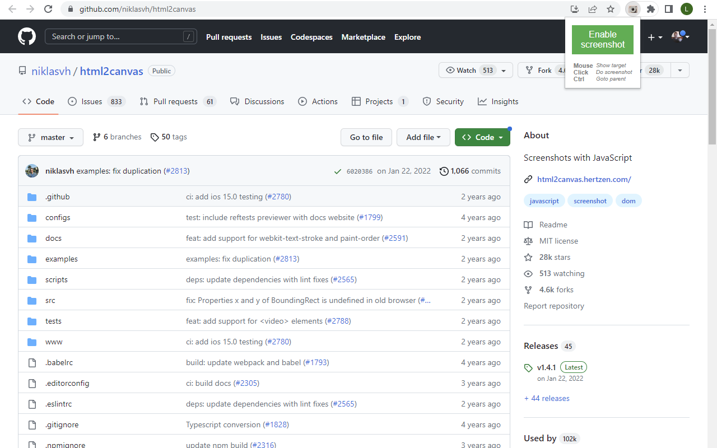Open the src folder

click(x=50, y=300)
